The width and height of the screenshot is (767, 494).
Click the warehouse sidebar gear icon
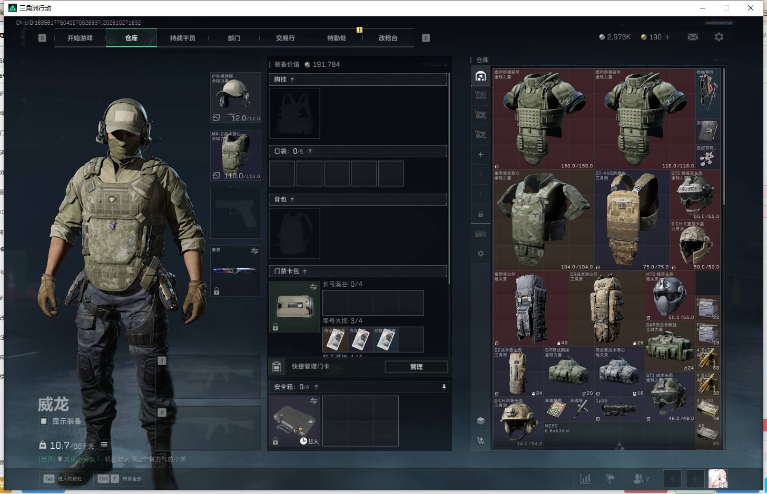(x=480, y=254)
